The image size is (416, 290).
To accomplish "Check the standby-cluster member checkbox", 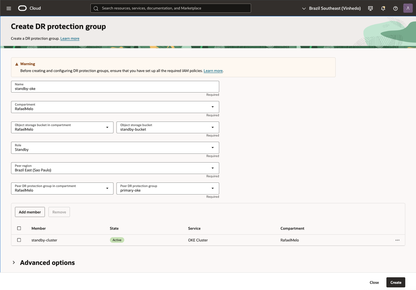I will click(19, 240).
